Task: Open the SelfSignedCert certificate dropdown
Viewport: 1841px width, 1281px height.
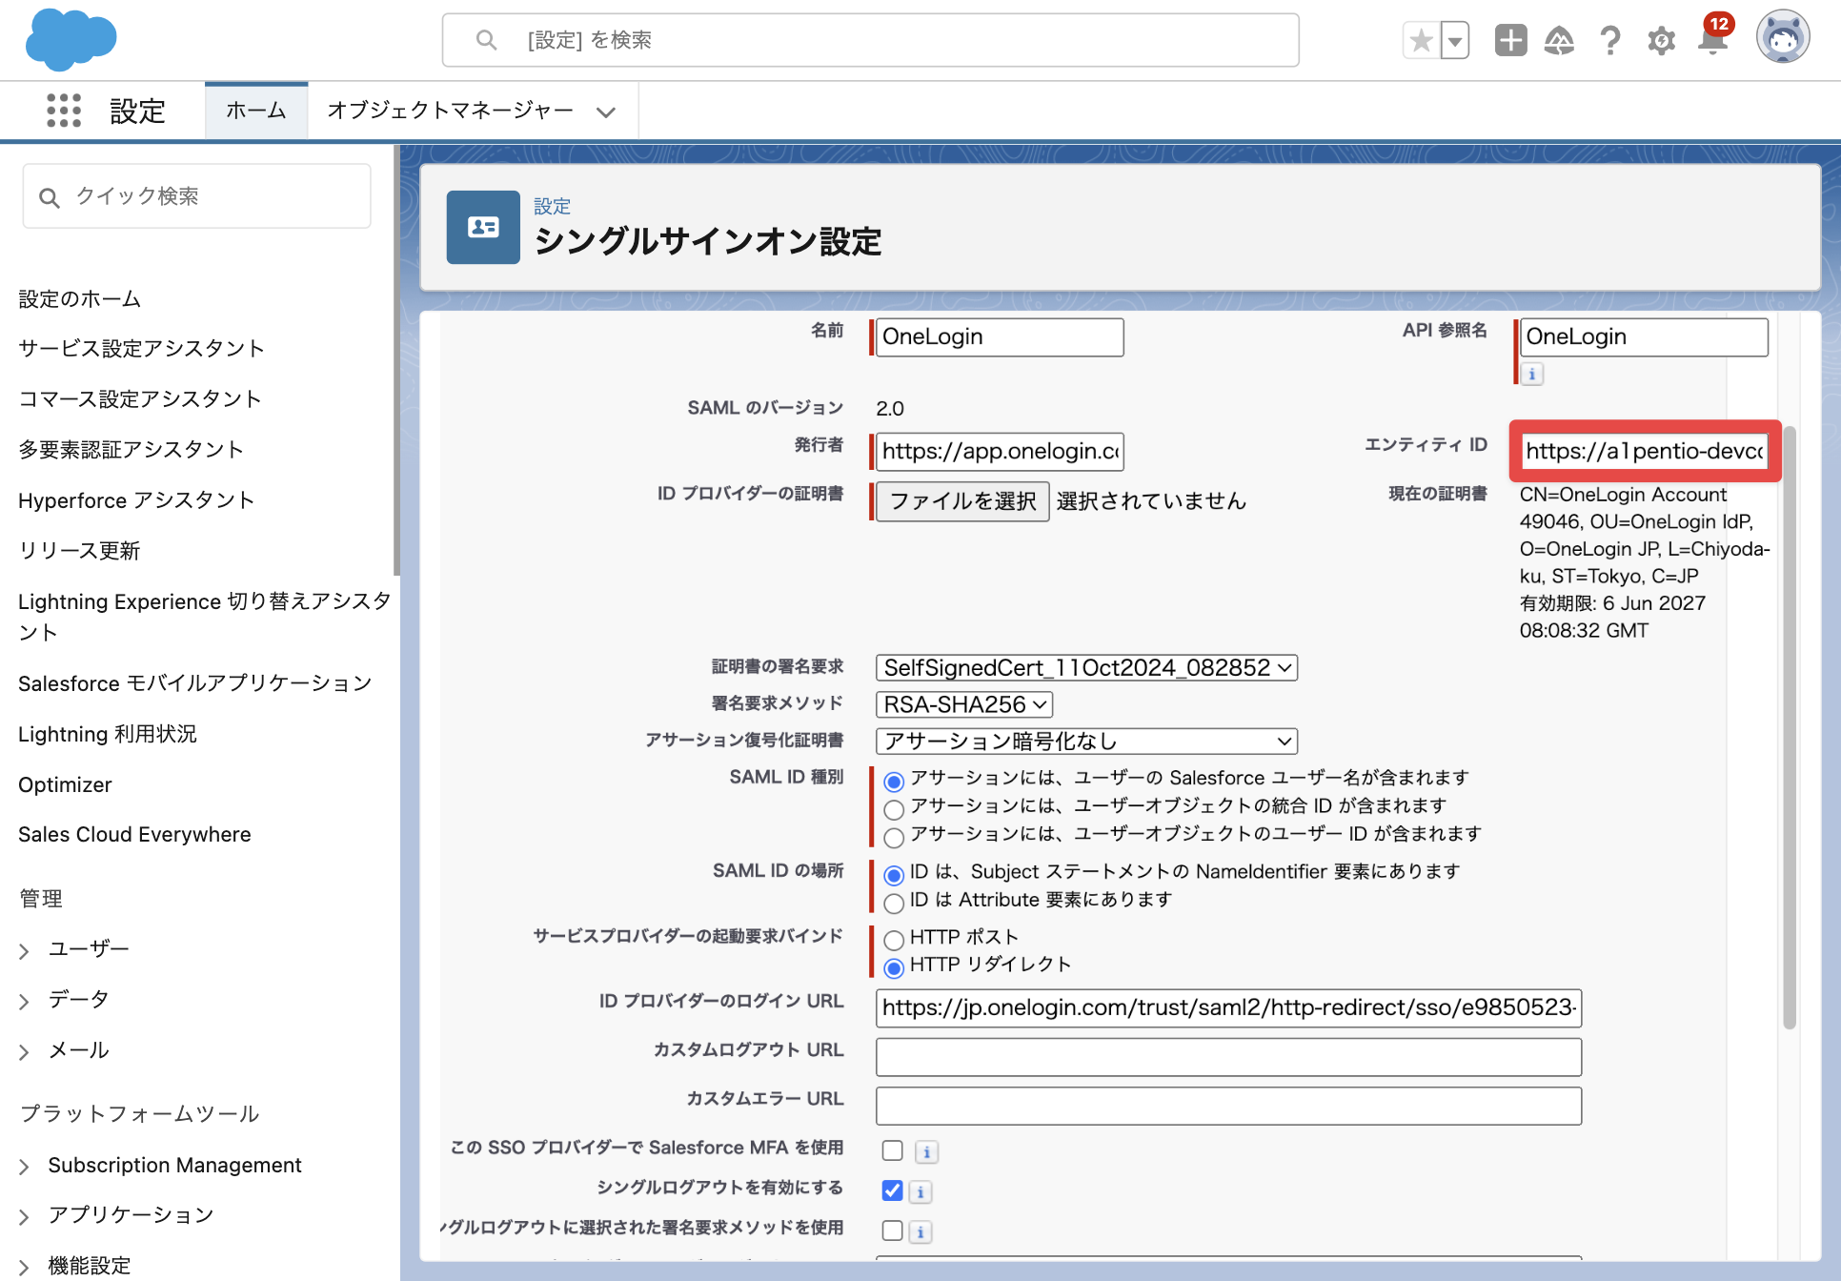Action: [1086, 667]
